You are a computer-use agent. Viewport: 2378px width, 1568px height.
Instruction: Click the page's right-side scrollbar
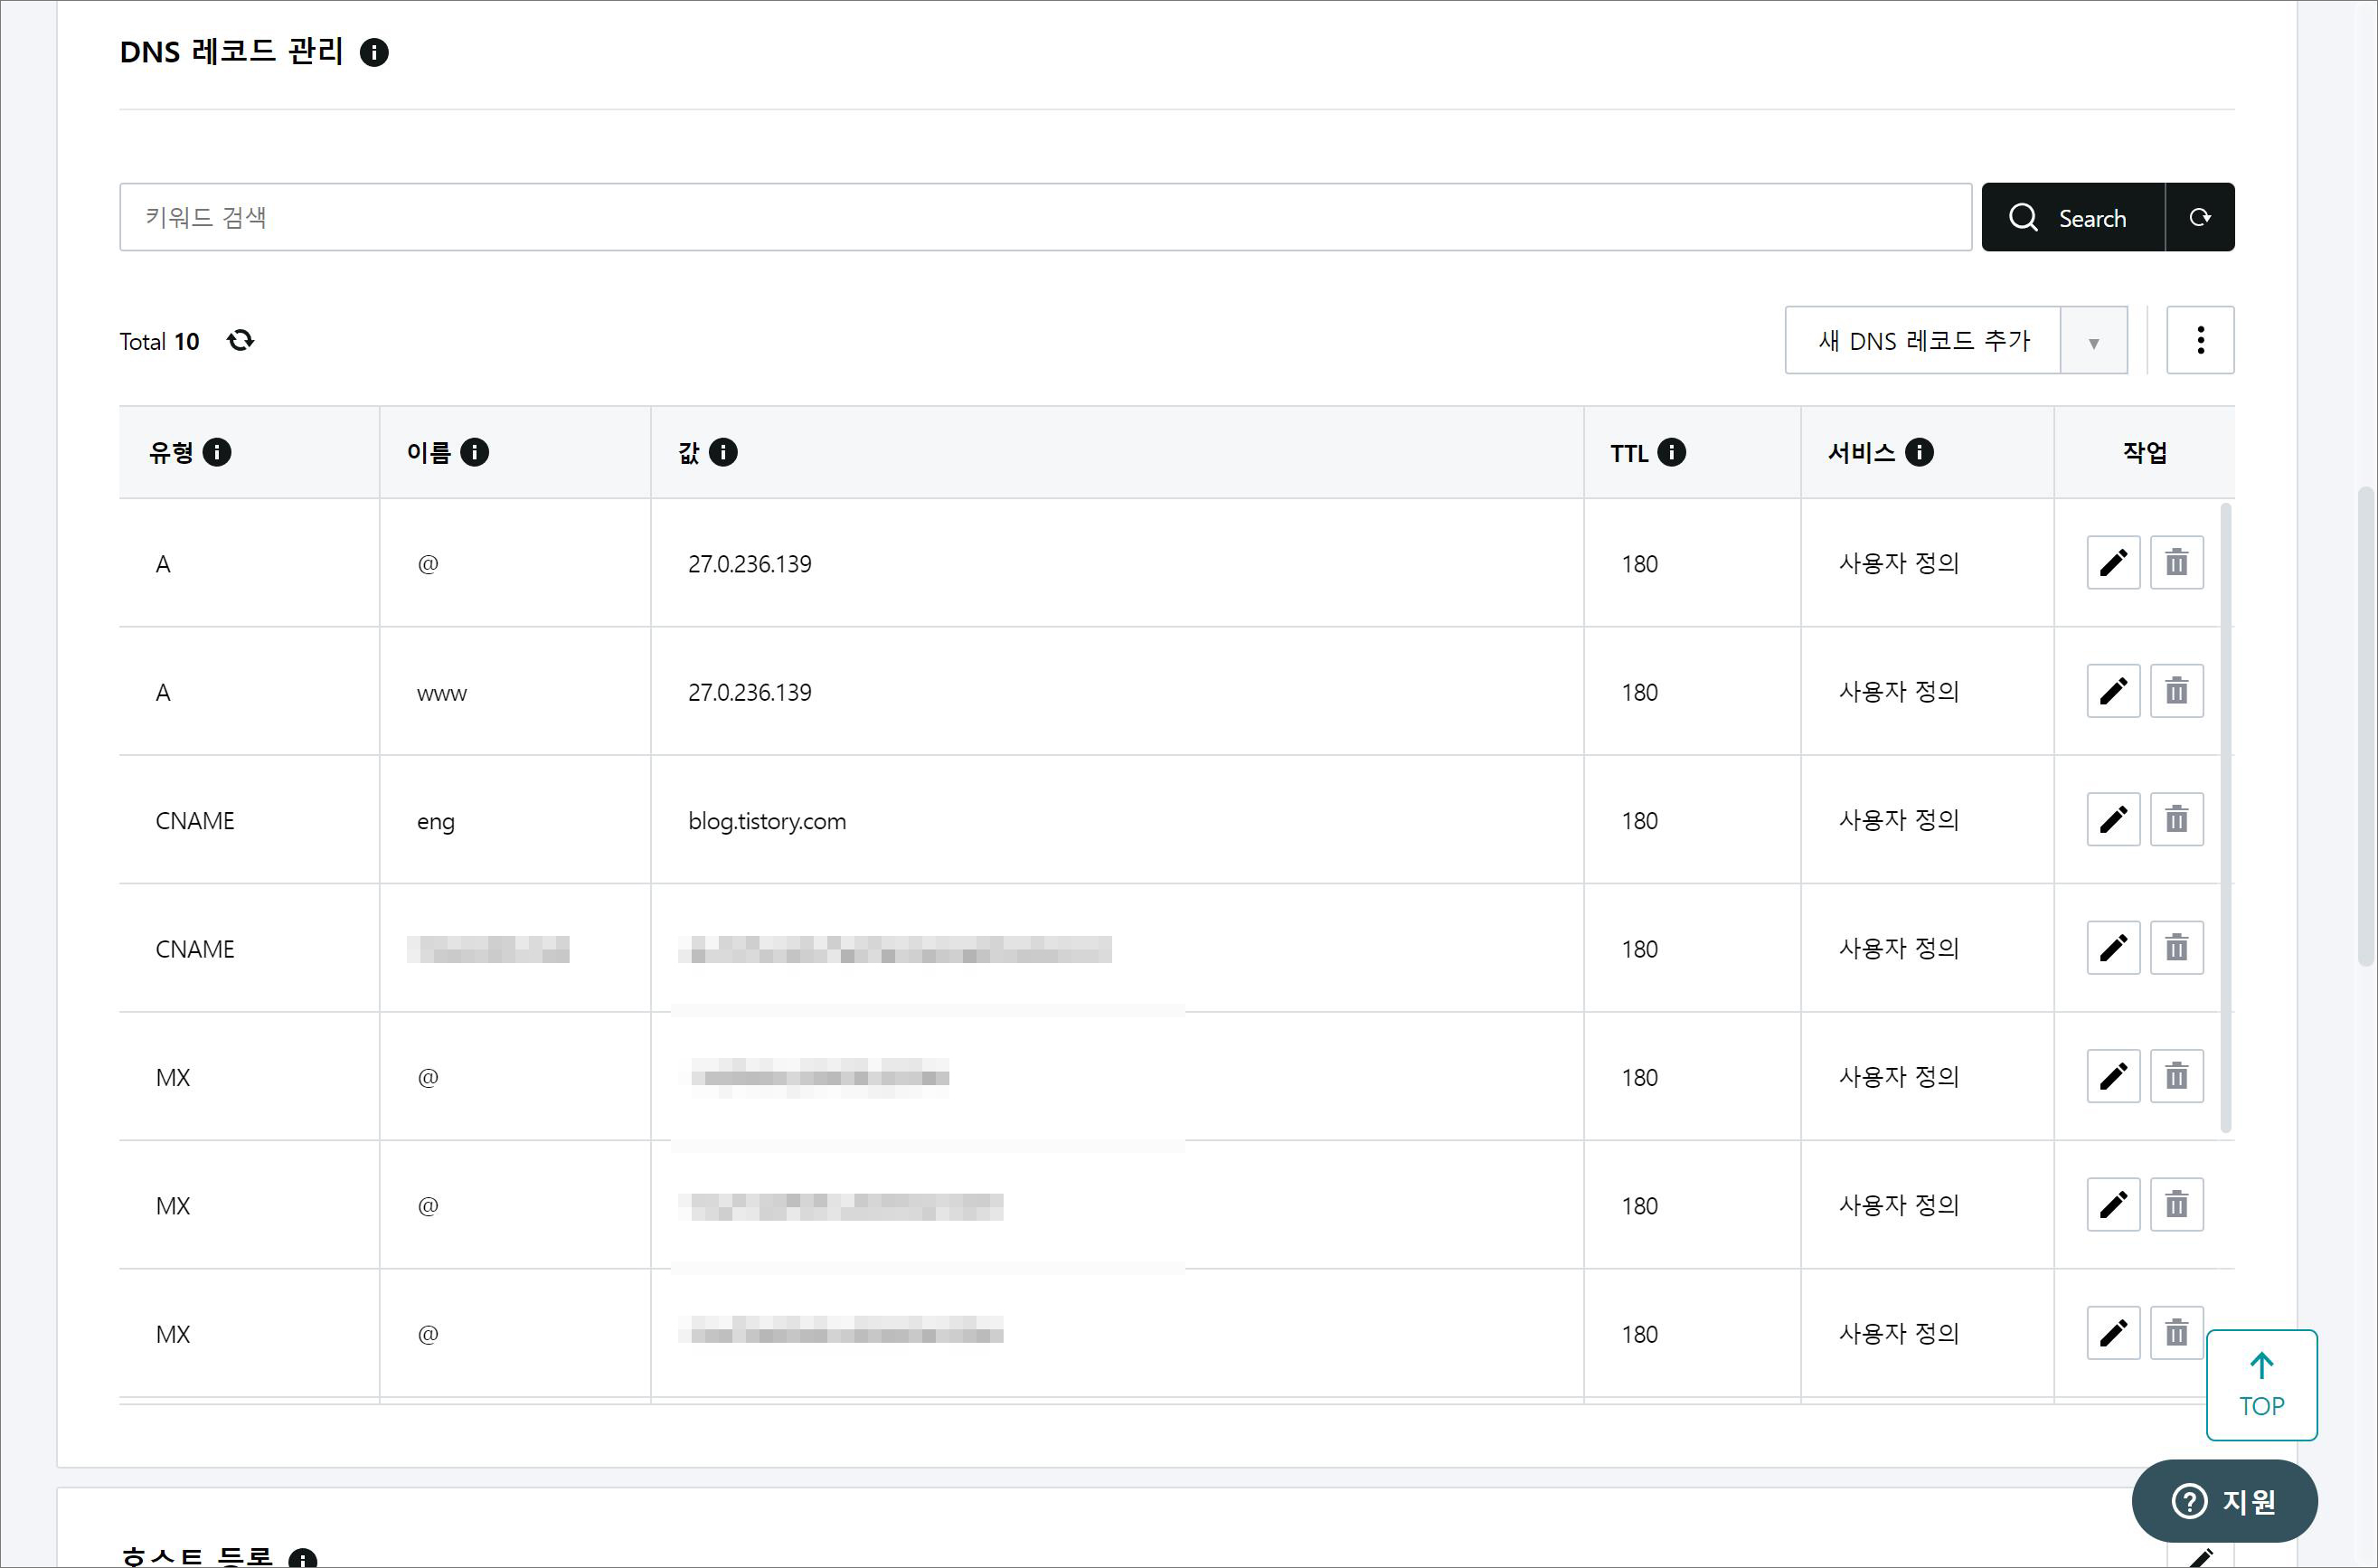(2365, 725)
